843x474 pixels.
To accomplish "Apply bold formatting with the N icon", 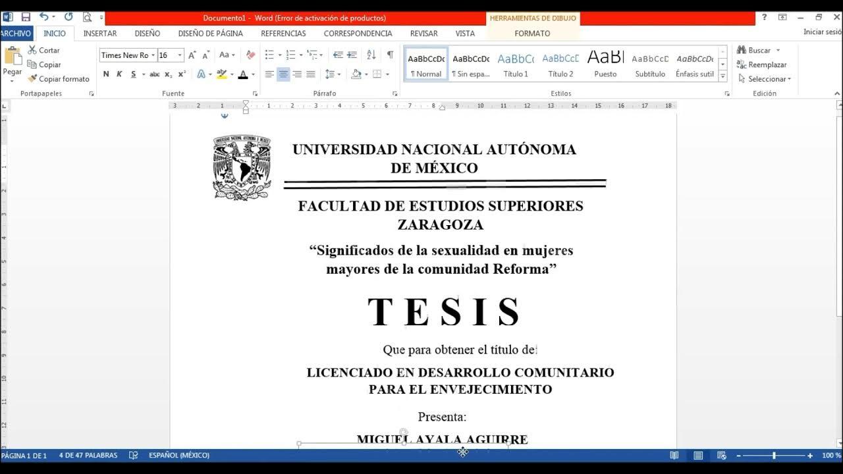I will 105,74.
